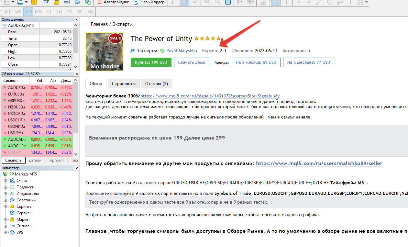The image size is (408, 247).
Task: Select the equidistant channel tool
Action: (330, 2)
